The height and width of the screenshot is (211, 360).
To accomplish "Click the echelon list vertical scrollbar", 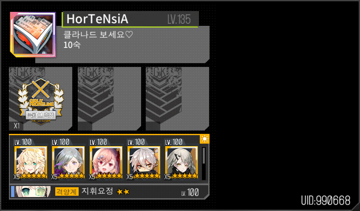I will point(204,164).
